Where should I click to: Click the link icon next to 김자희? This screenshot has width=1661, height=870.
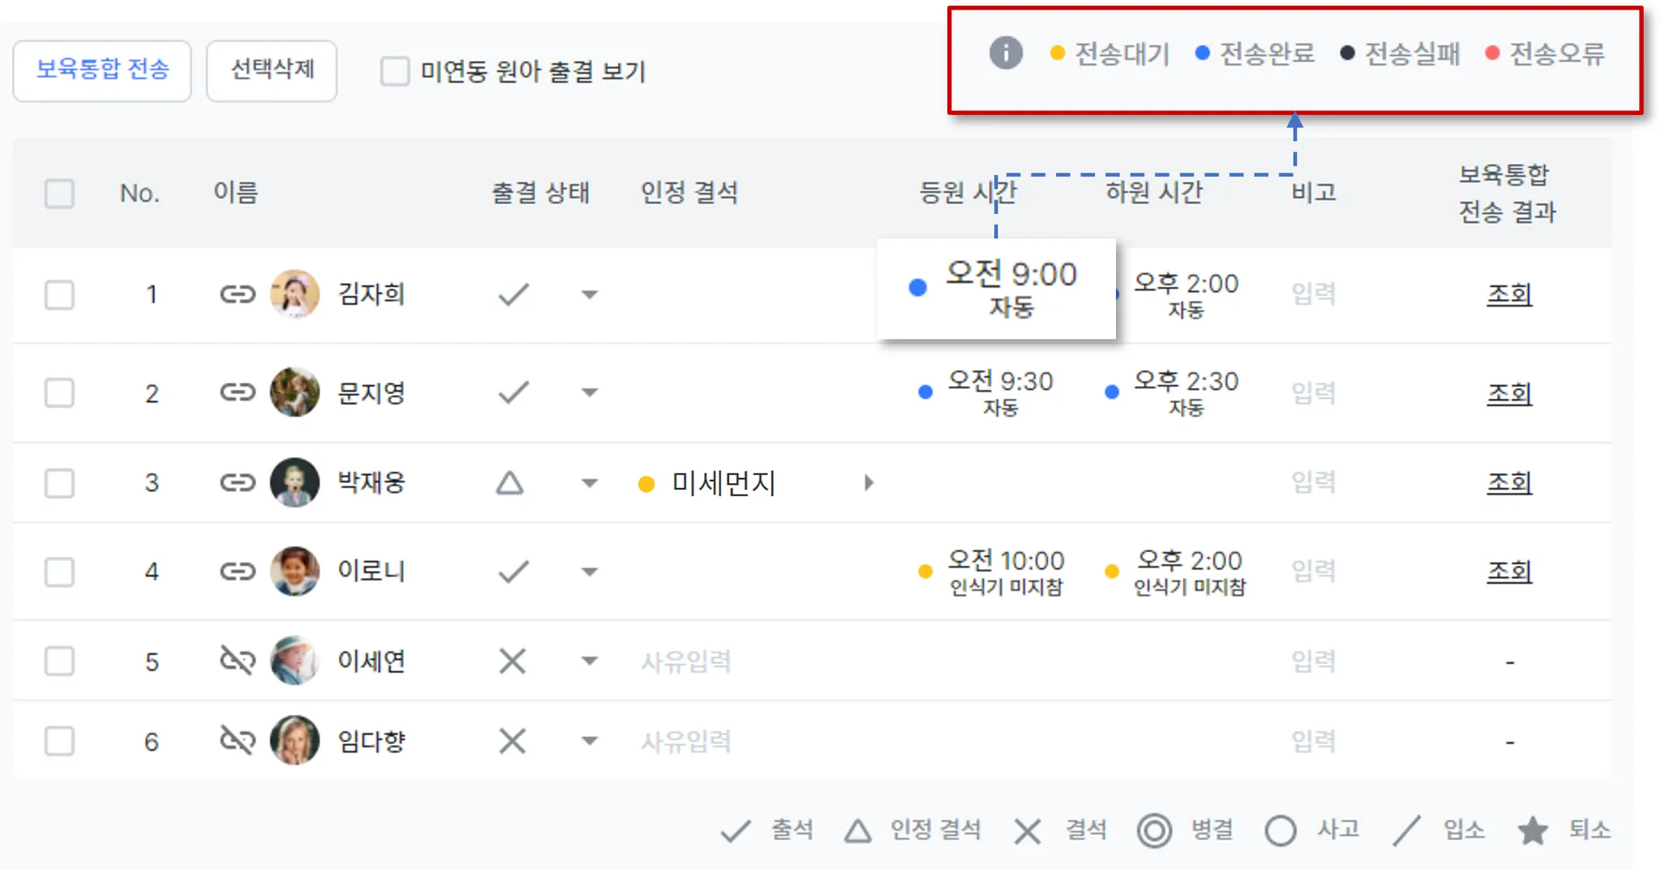238,294
